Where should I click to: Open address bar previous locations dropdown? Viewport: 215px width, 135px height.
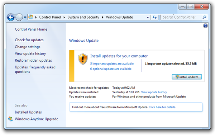148,17
